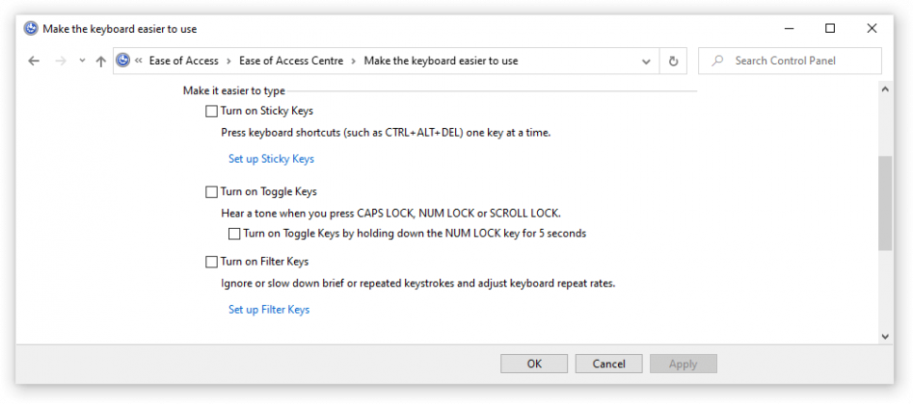Open Ease of Access Centre breadcrumb
Image resolution: width=913 pixels, height=404 pixels.
click(x=291, y=61)
